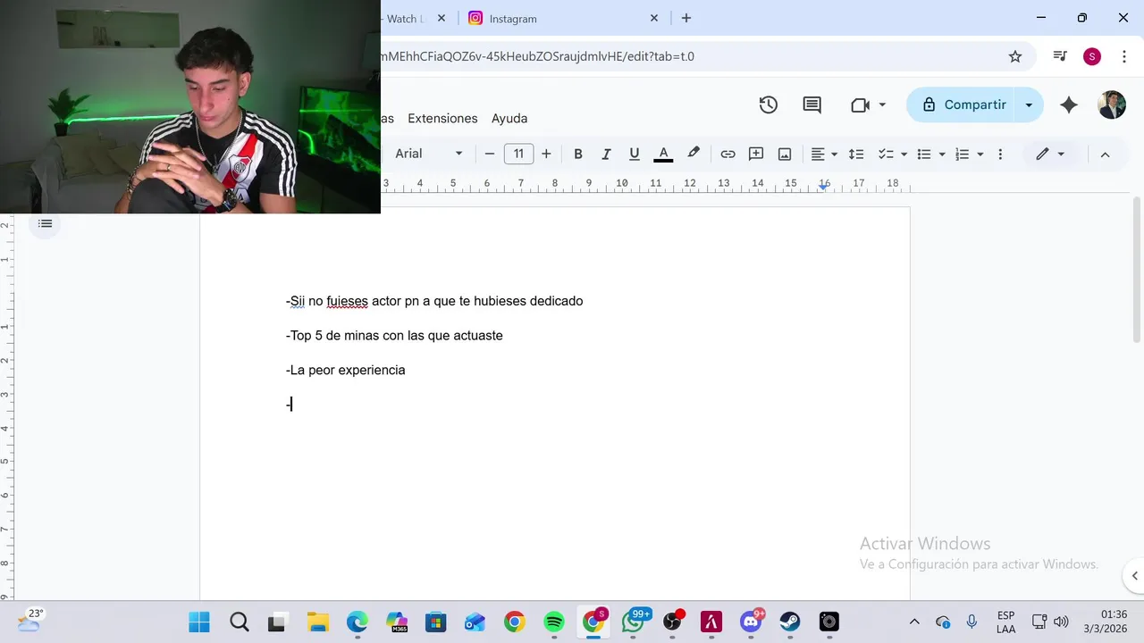Open the Windows Start menu
1144x643 pixels.
click(199, 622)
